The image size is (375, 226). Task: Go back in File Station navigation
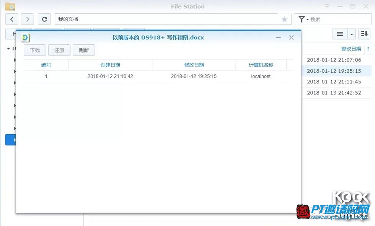click(x=12, y=19)
